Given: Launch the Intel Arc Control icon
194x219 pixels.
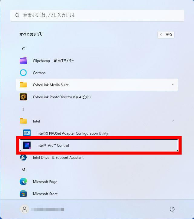Looking at the screenshot, I should (x=27, y=145).
